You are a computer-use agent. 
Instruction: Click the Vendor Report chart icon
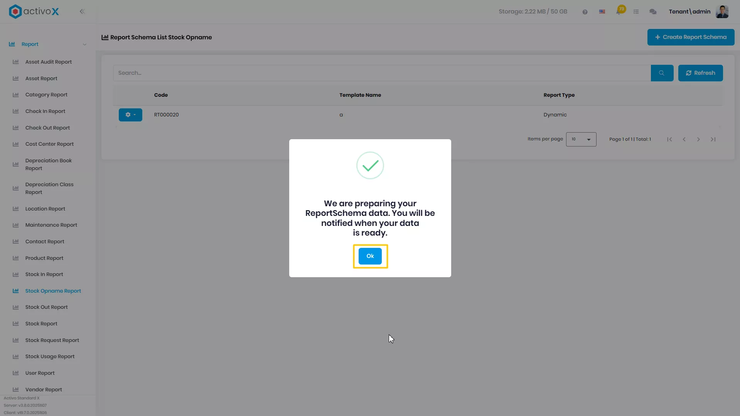click(16, 390)
